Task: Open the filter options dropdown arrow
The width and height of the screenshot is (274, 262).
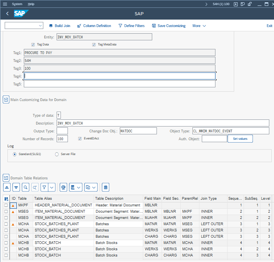Action: pos(52,187)
